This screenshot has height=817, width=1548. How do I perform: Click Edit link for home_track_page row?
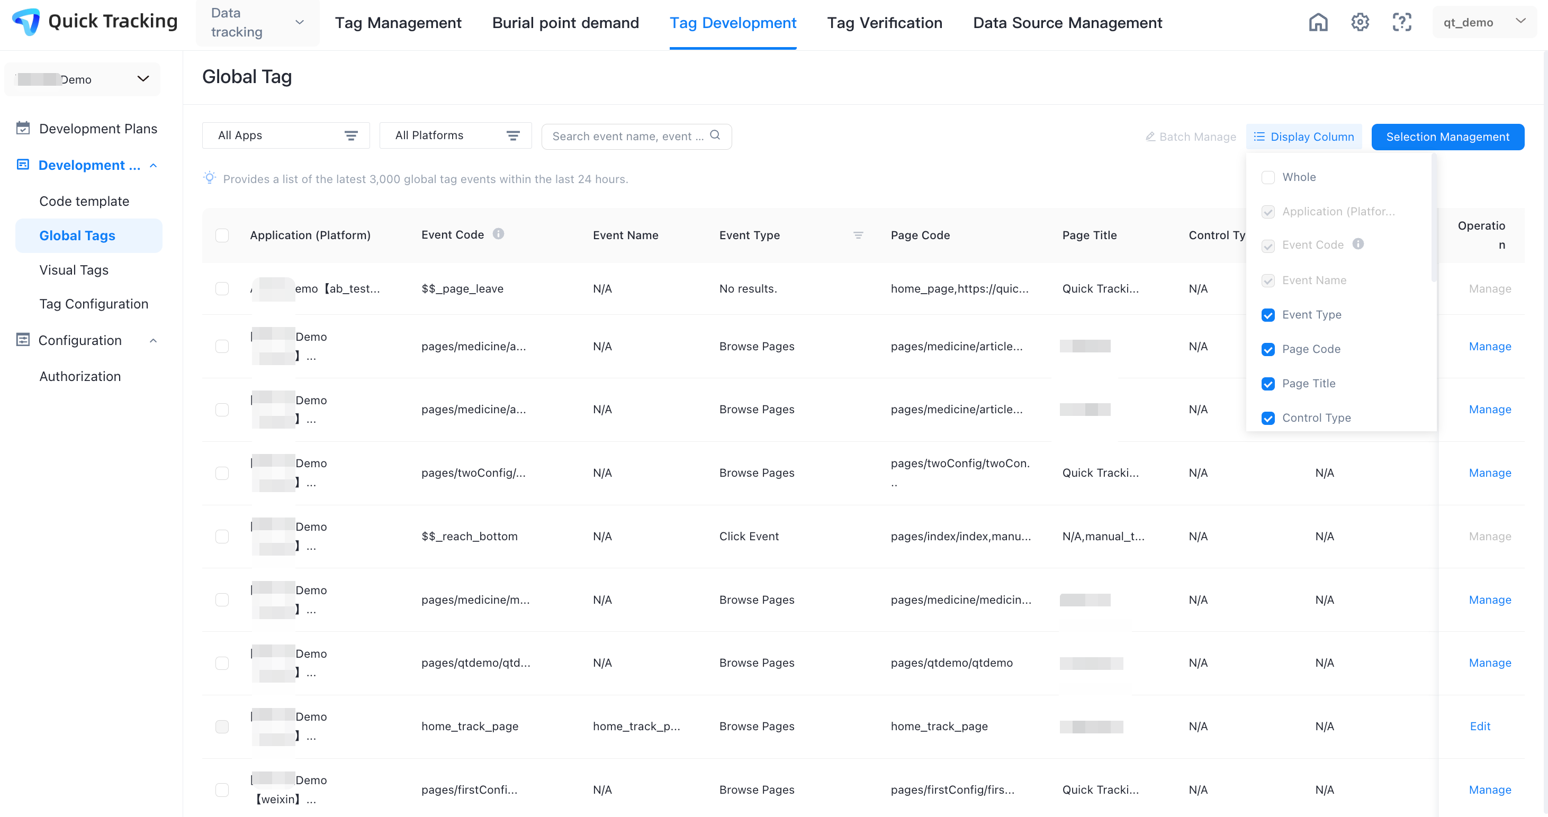click(1480, 727)
